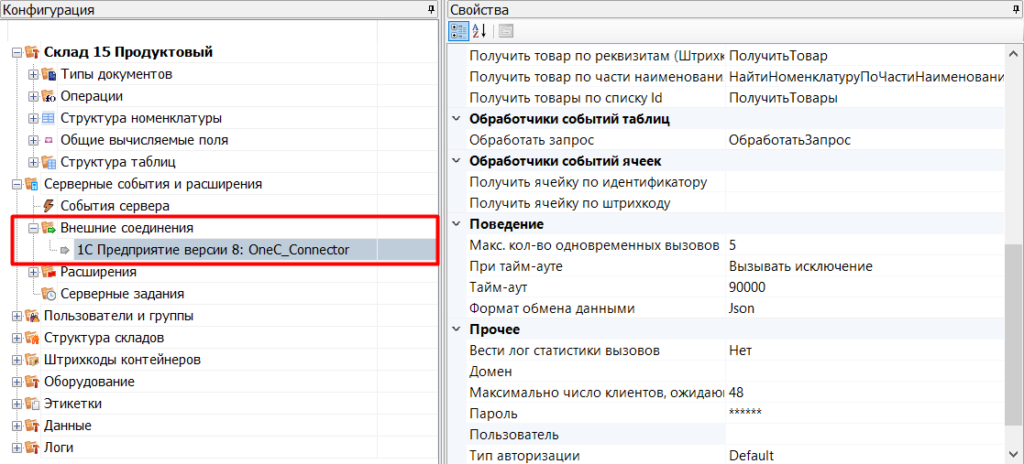The height and width of the screenshot is (464, 1024).
Task: Click the Логи folder icon
Action: 32,448
